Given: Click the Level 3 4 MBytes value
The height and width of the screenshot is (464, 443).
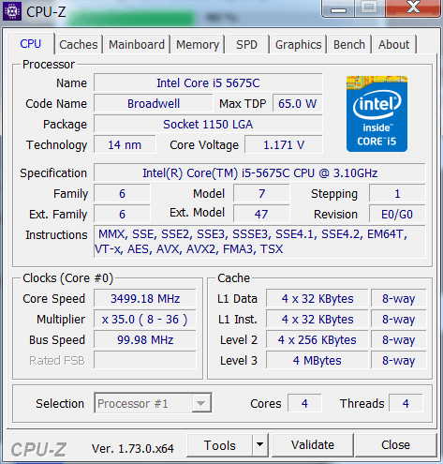Looking at the screenshot, I should tap(317, 360).
